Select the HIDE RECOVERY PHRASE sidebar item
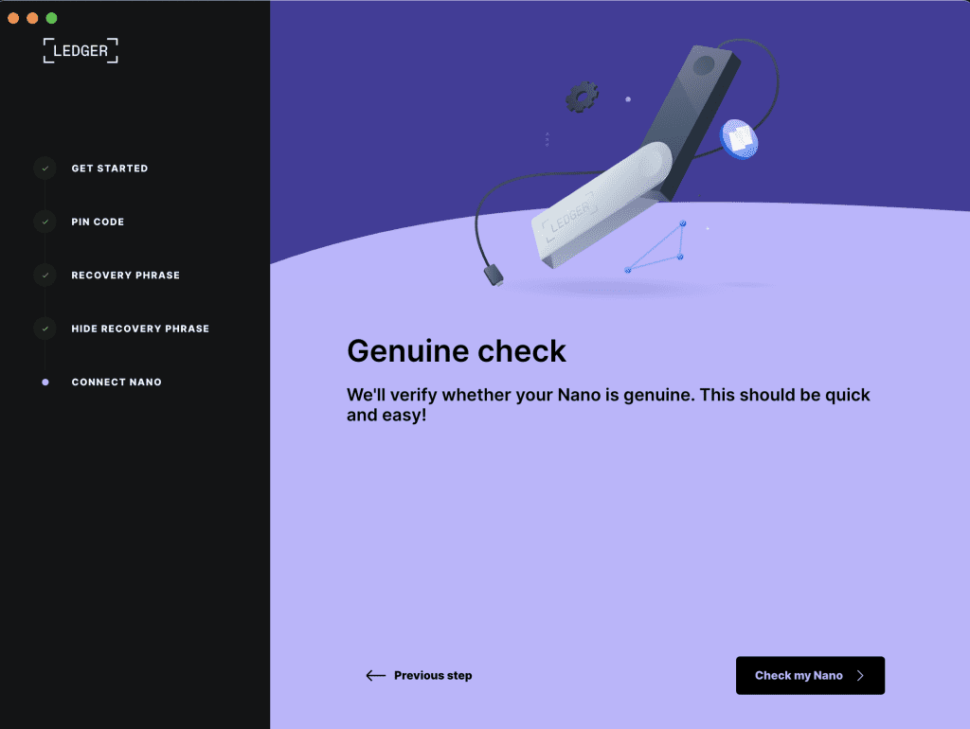Viewport: 970px width, 729px height. click(140, 329)
